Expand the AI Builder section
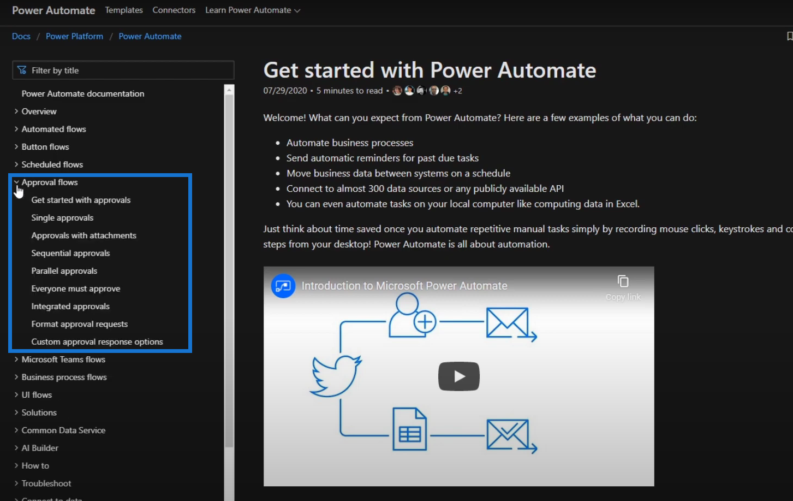Screen dimensions: 793x501 [x=40, y=447]
